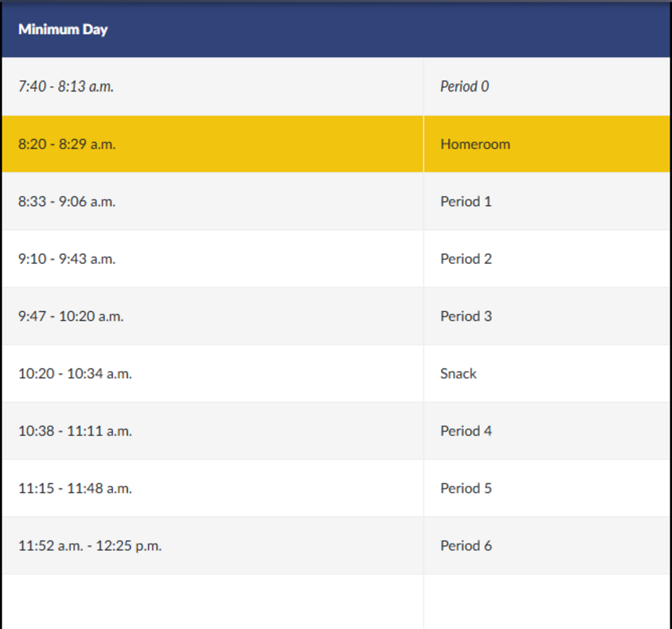Click the Period 6 row
The height and width of the screenshot is (629, 672).
[466, 546]
